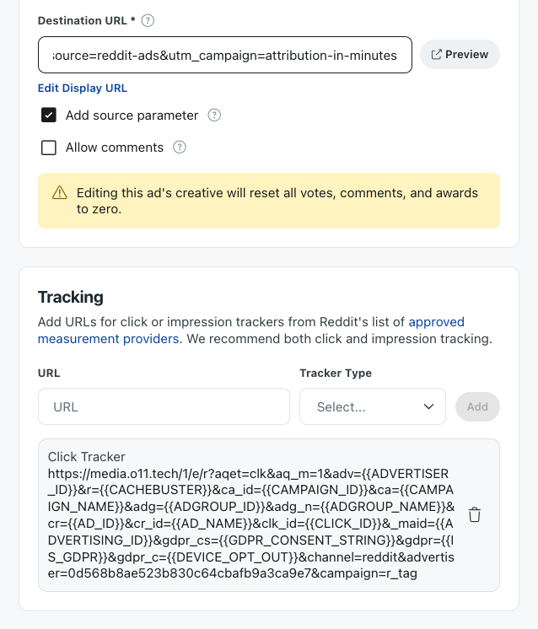Click help icon next to Allow comments
The height and width of the screenshot is (629, 538).
click(x=180, y=148)
